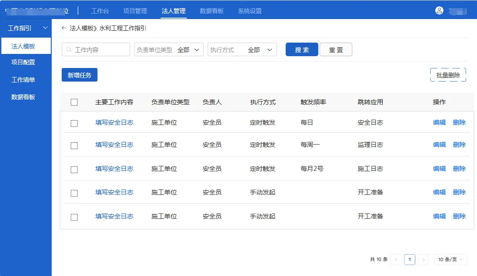Click 删除 in the fourth table row
The image size is (477, 276).
459,192
